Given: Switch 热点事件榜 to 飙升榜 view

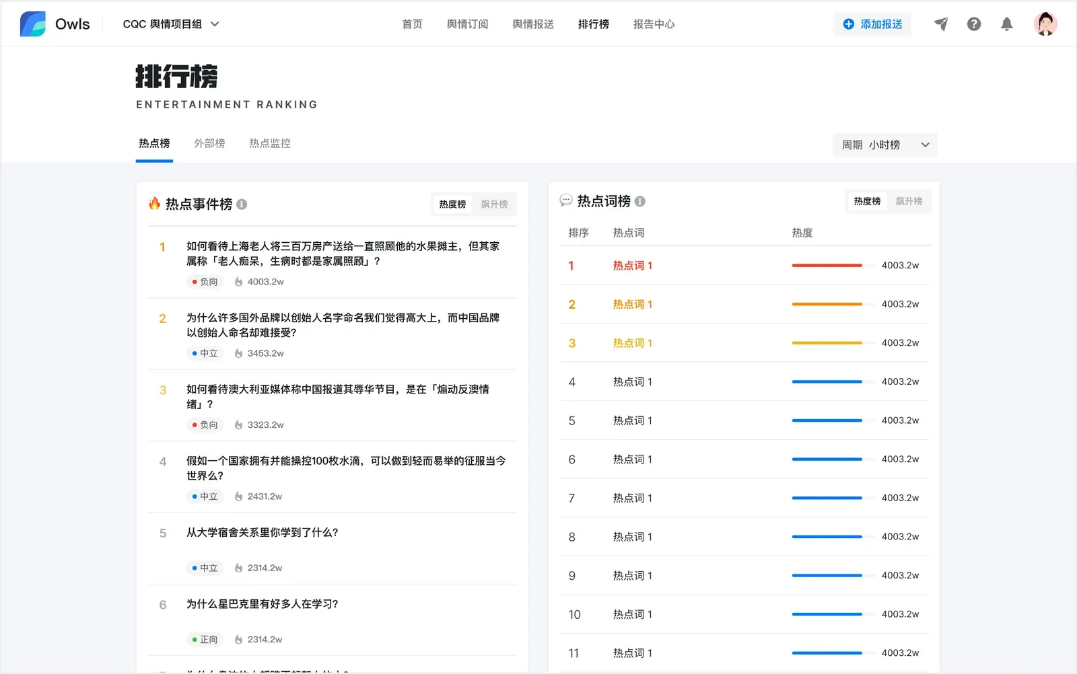Looking at the screenshot, I should (x=495, y=204).
